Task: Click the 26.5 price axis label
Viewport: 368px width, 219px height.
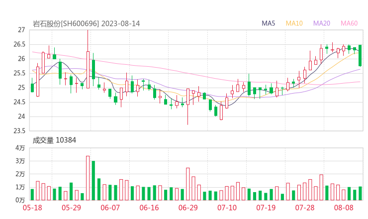Action: point(19,44)
